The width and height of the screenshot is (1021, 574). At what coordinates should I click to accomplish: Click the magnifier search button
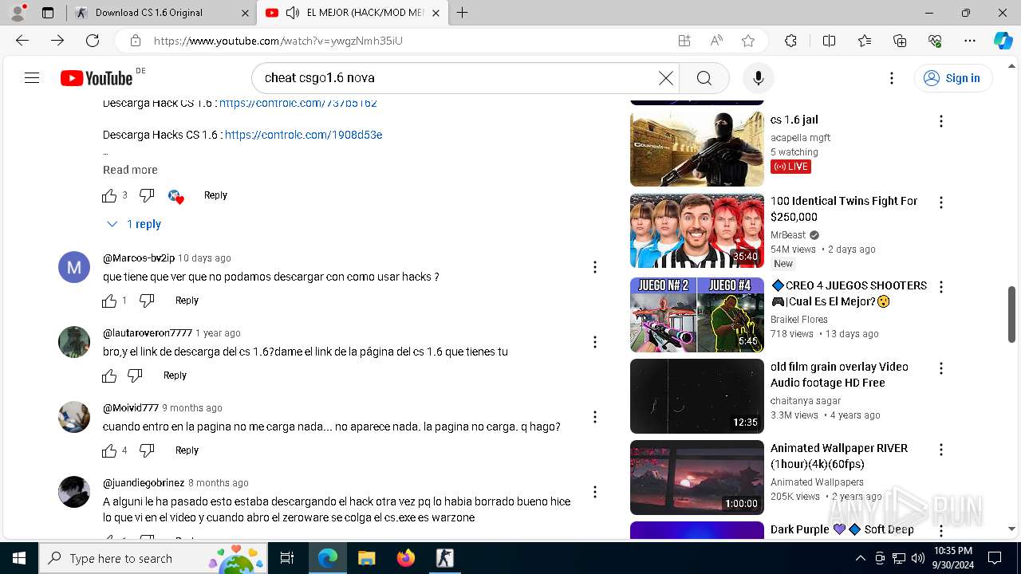pos(704,78)
